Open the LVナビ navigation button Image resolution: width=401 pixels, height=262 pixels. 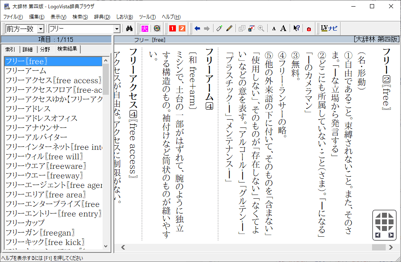(x=329, y=29)
